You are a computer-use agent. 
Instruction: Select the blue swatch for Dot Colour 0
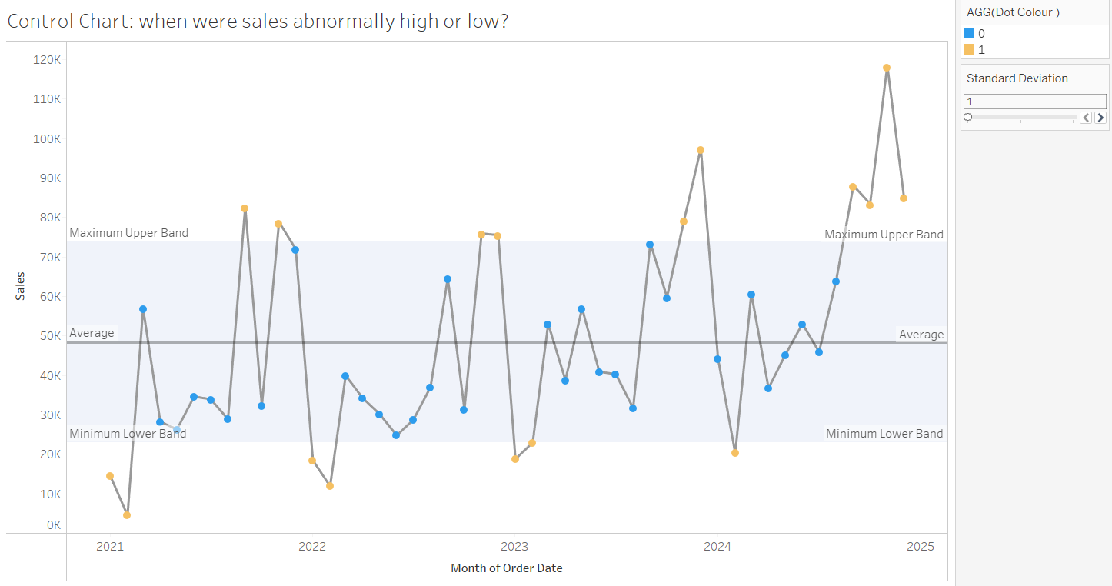tap(970, 32)
